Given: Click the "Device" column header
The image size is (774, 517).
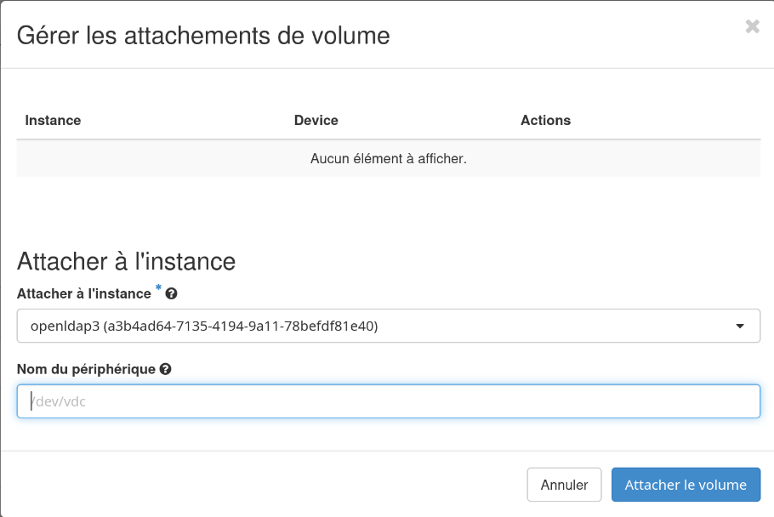Looking at the screenshot, I should tap(316, 120).
